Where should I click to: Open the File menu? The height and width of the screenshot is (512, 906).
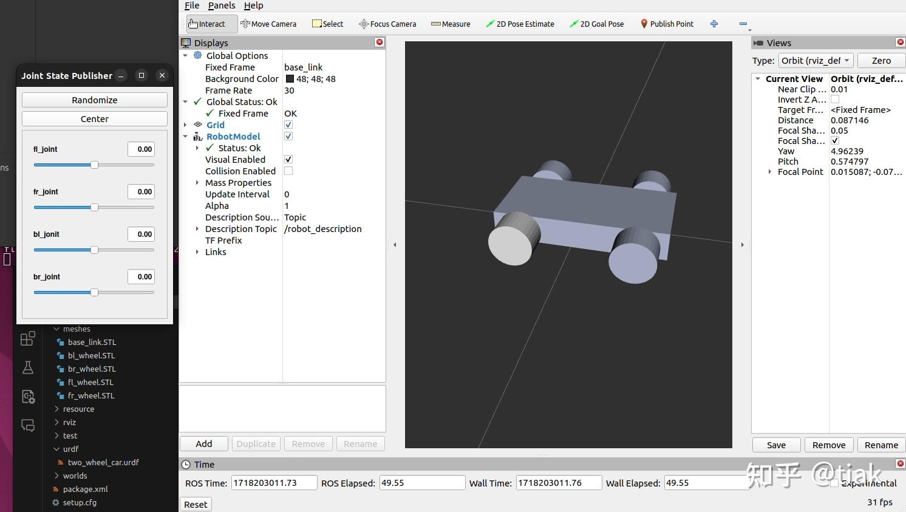tap(191, 5)
